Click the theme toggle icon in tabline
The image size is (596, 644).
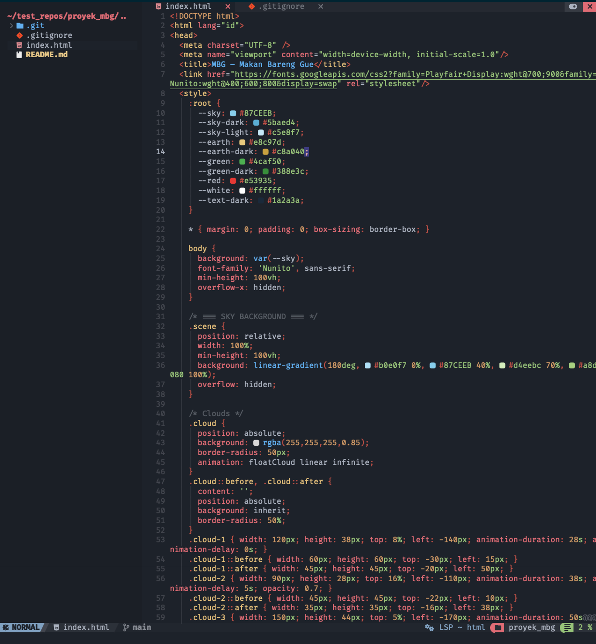pos(573,7)
